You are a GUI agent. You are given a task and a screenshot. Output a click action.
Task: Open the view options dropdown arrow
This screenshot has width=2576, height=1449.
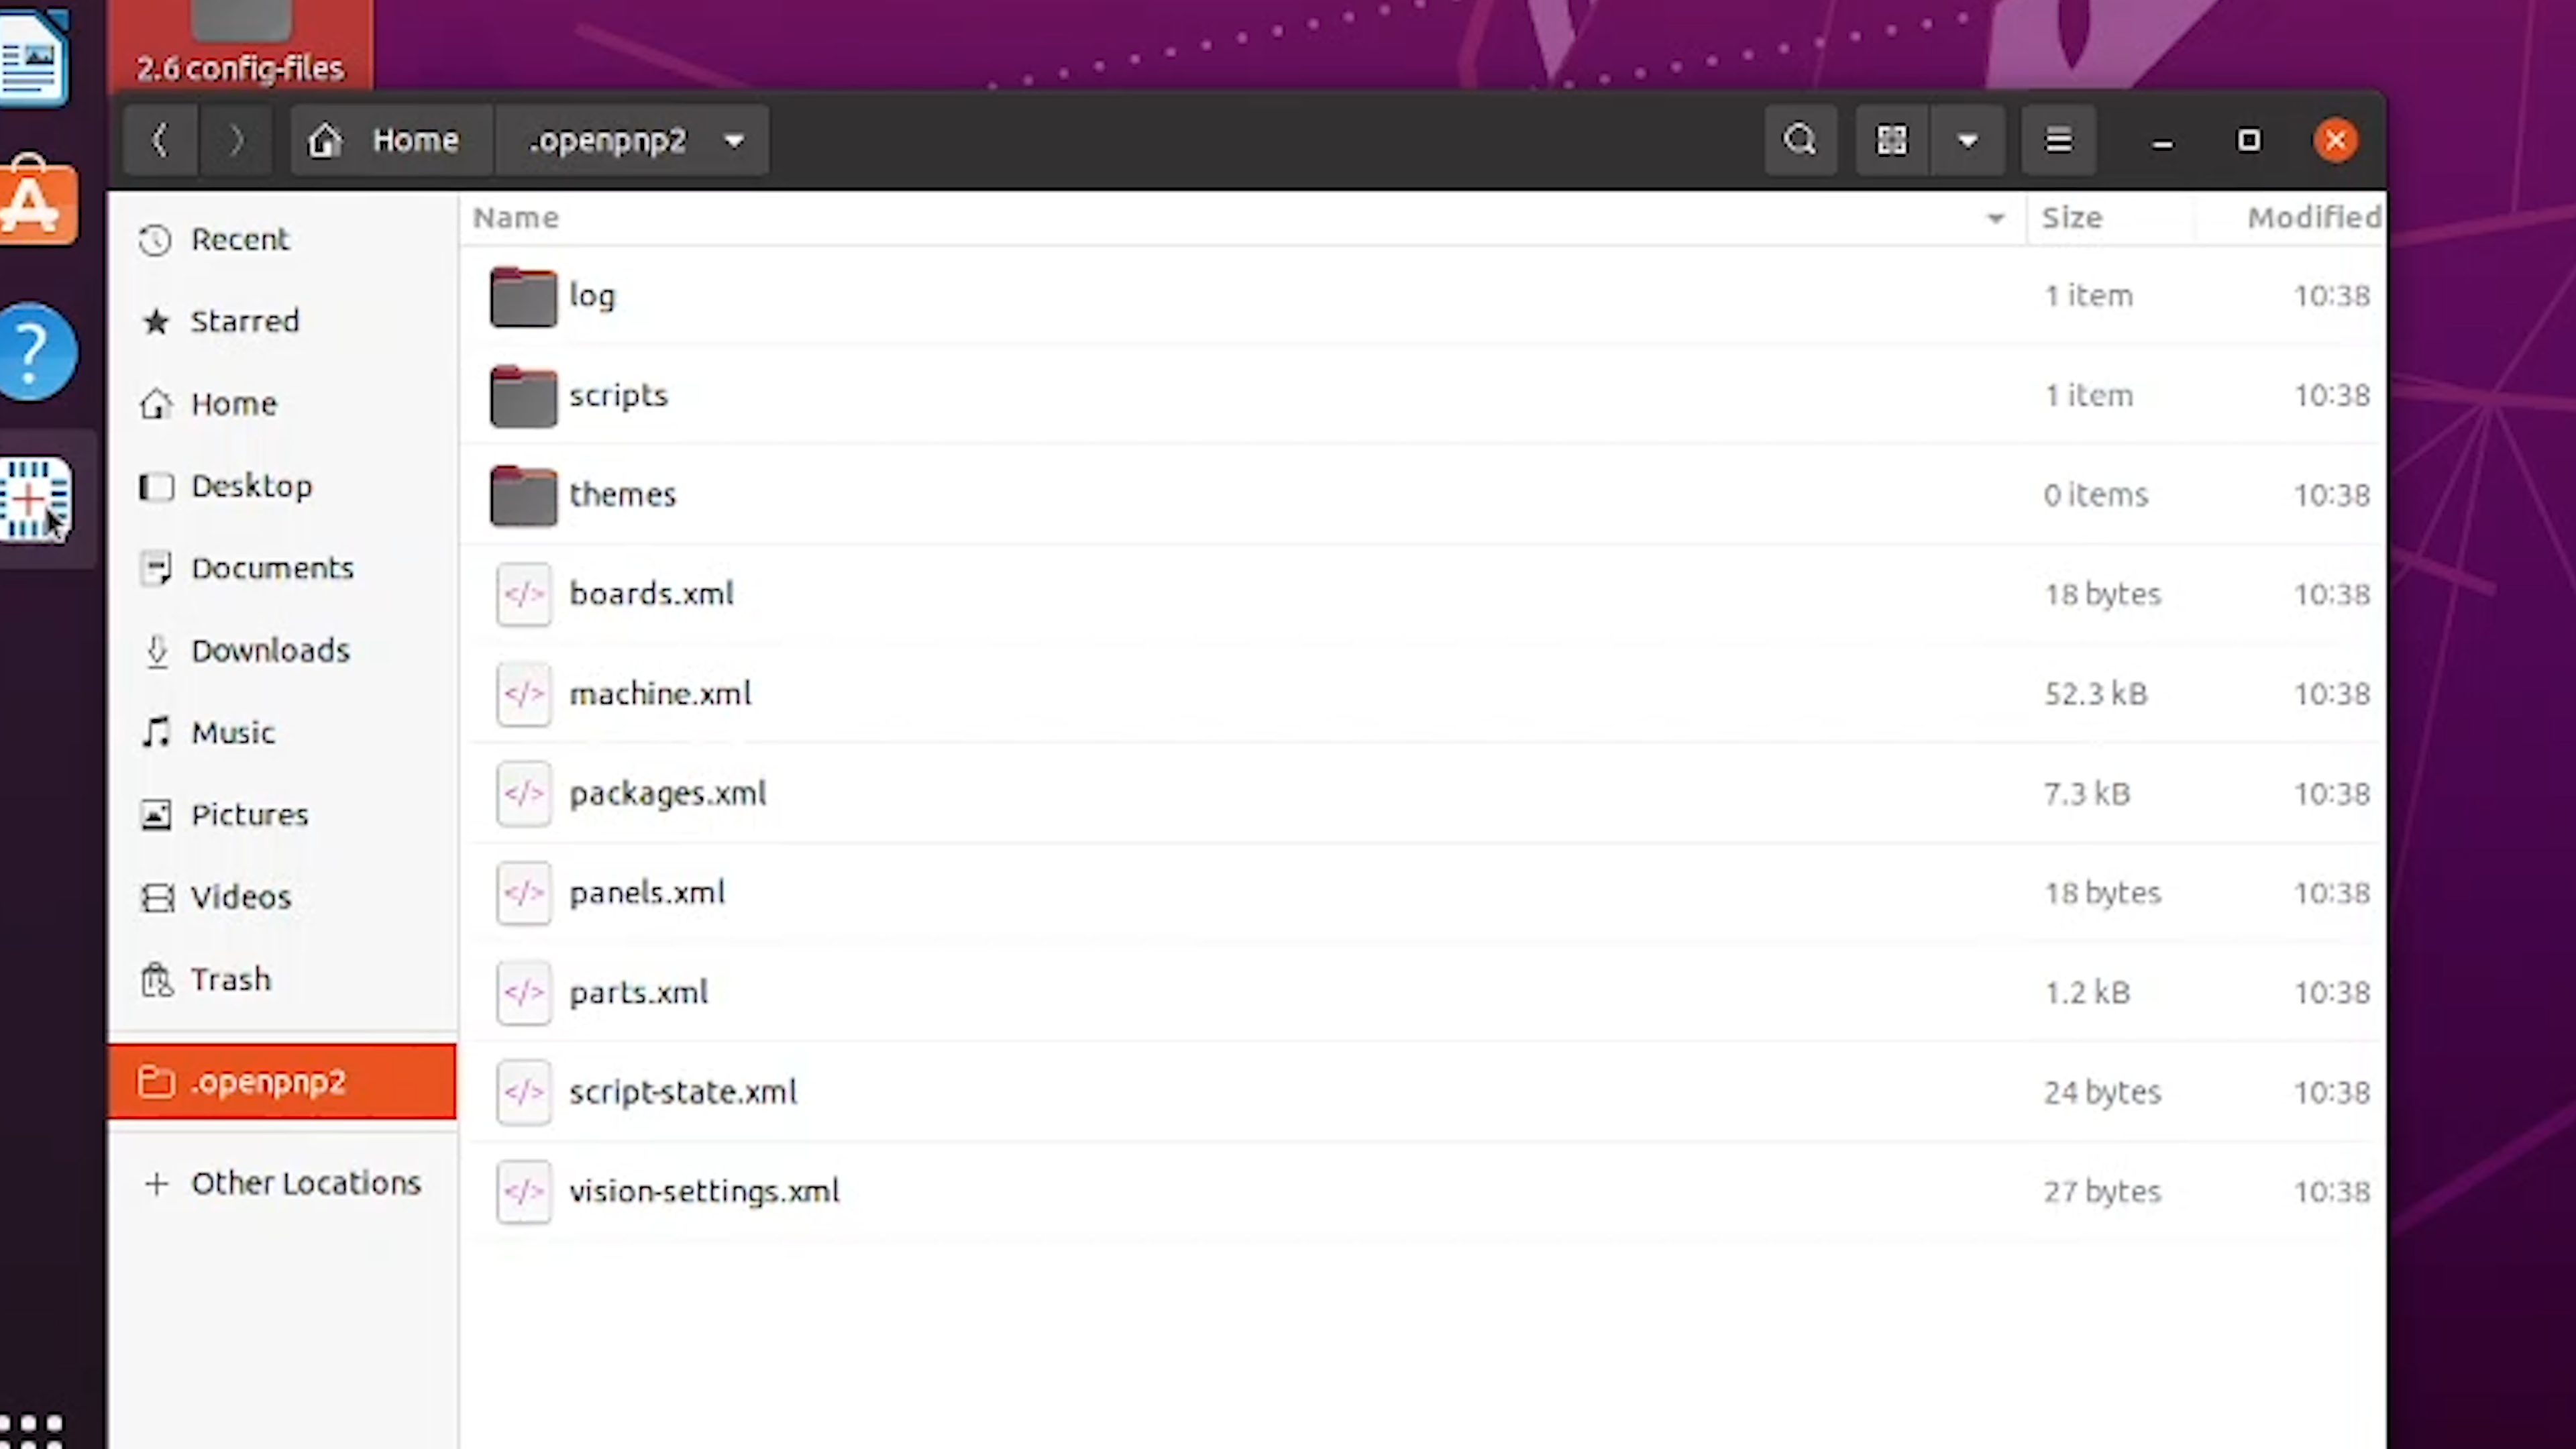(x=1967, y=140)
